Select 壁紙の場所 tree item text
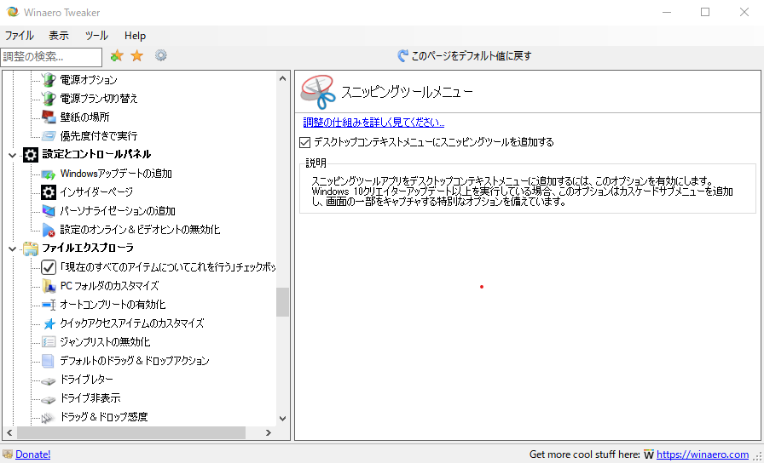This screenshot has width=764, height=463. (84, 117)
